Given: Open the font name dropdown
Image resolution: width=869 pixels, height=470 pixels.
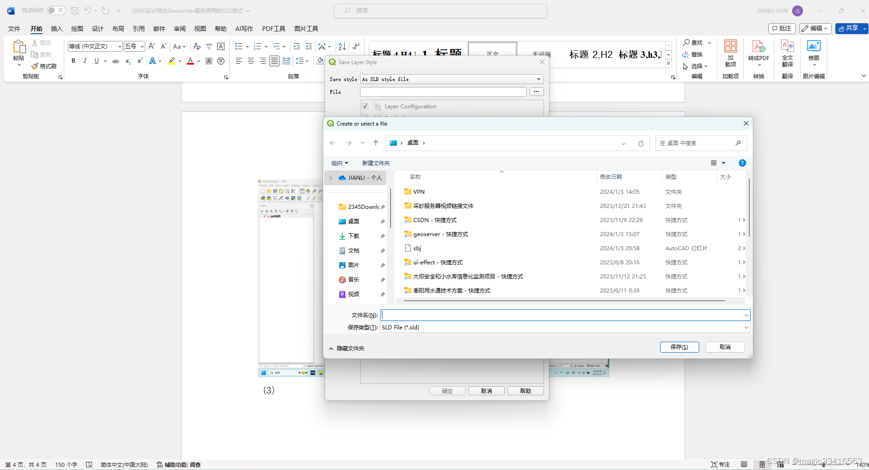Looking at the screenshot, I should click(120, 46).
